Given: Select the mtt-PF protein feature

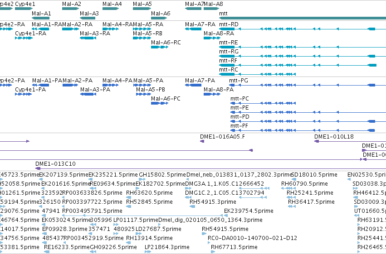Looking at the screenshot, I should point(302,130).
